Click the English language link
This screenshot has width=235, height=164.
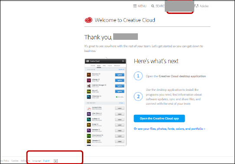click(46, 161)
